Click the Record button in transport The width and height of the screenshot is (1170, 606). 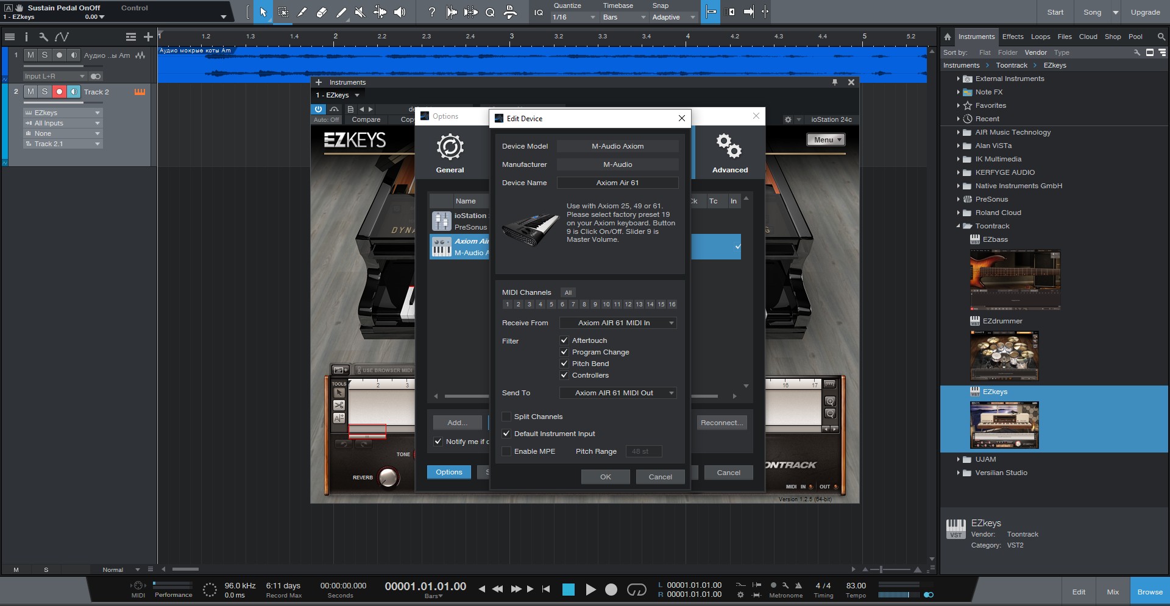(611, 589)
